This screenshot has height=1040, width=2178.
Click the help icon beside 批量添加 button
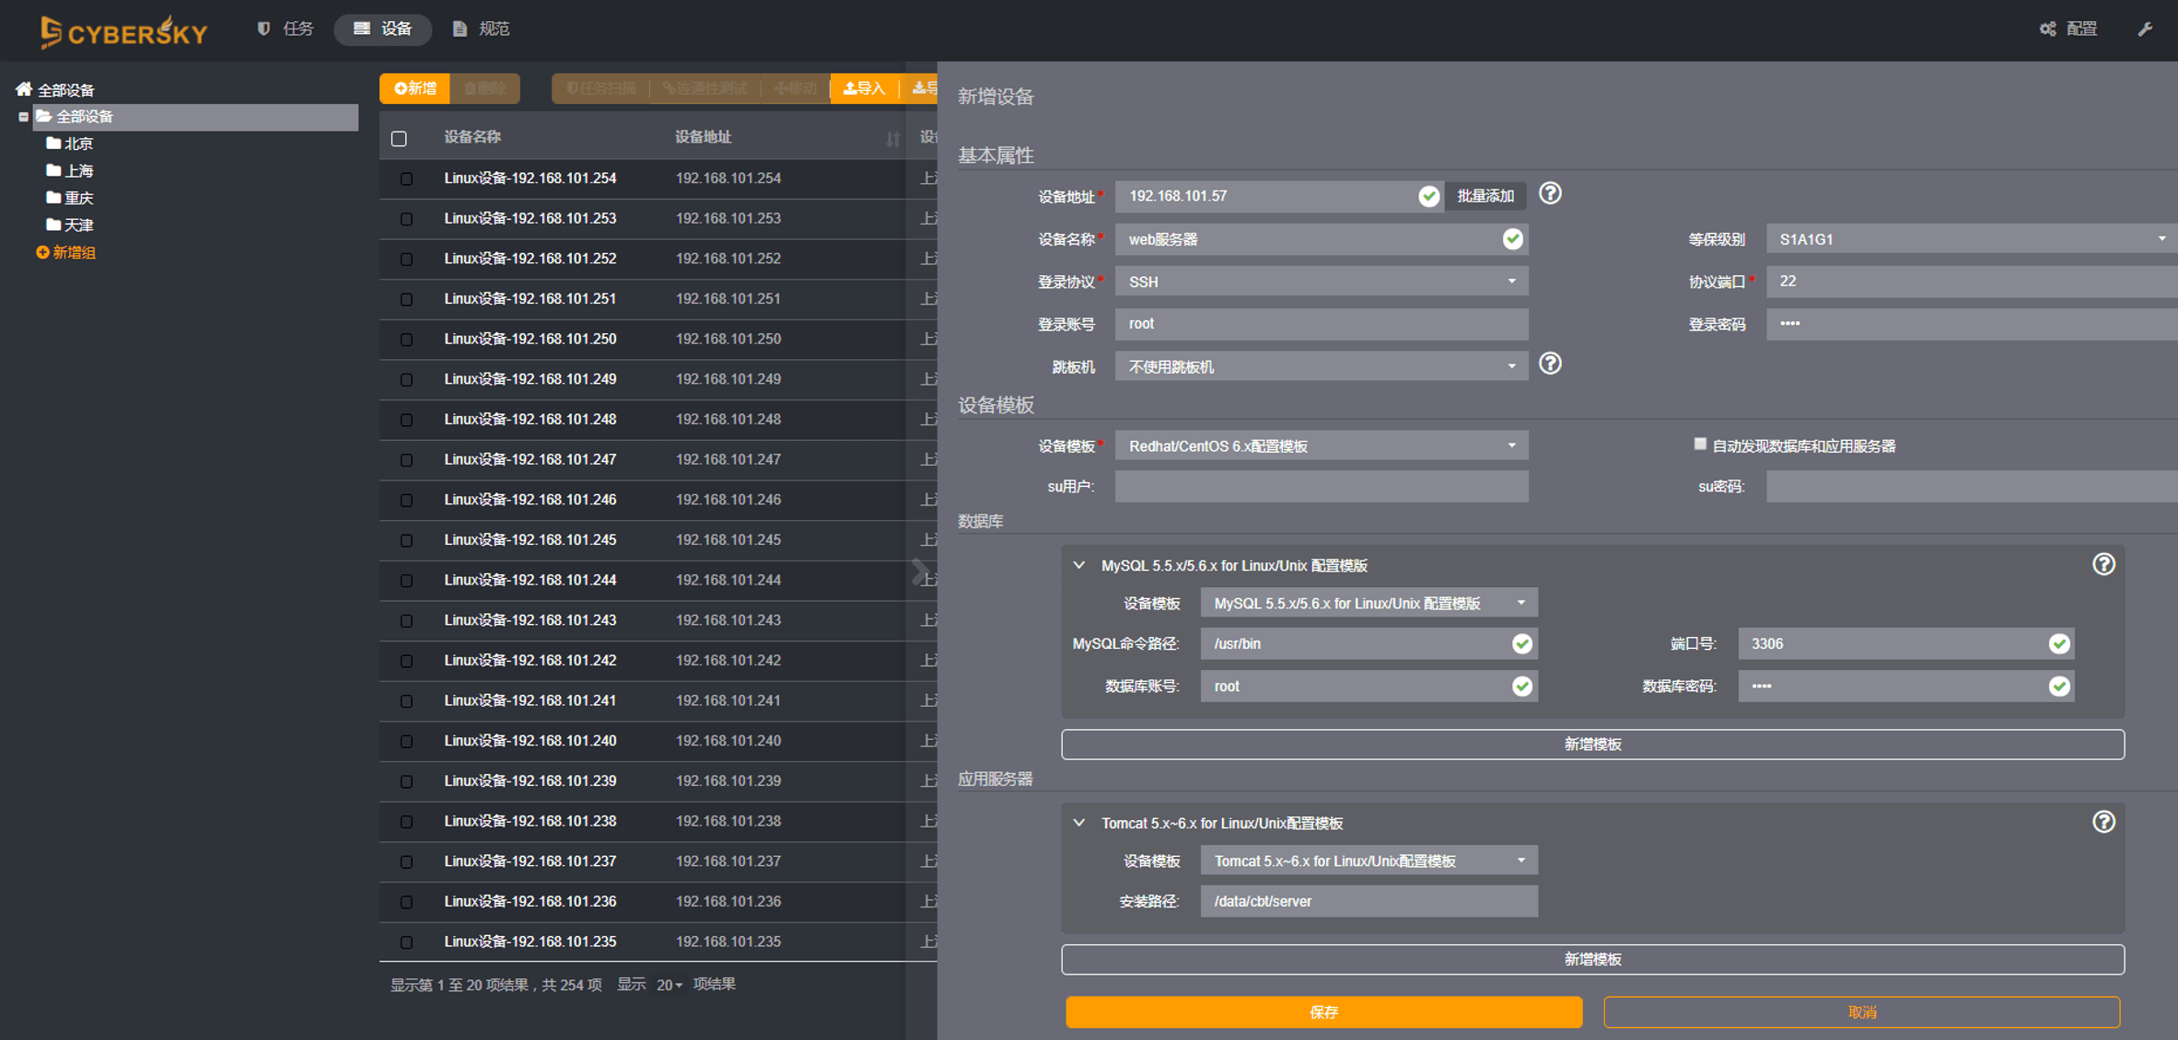click(x=1550, y=194)
